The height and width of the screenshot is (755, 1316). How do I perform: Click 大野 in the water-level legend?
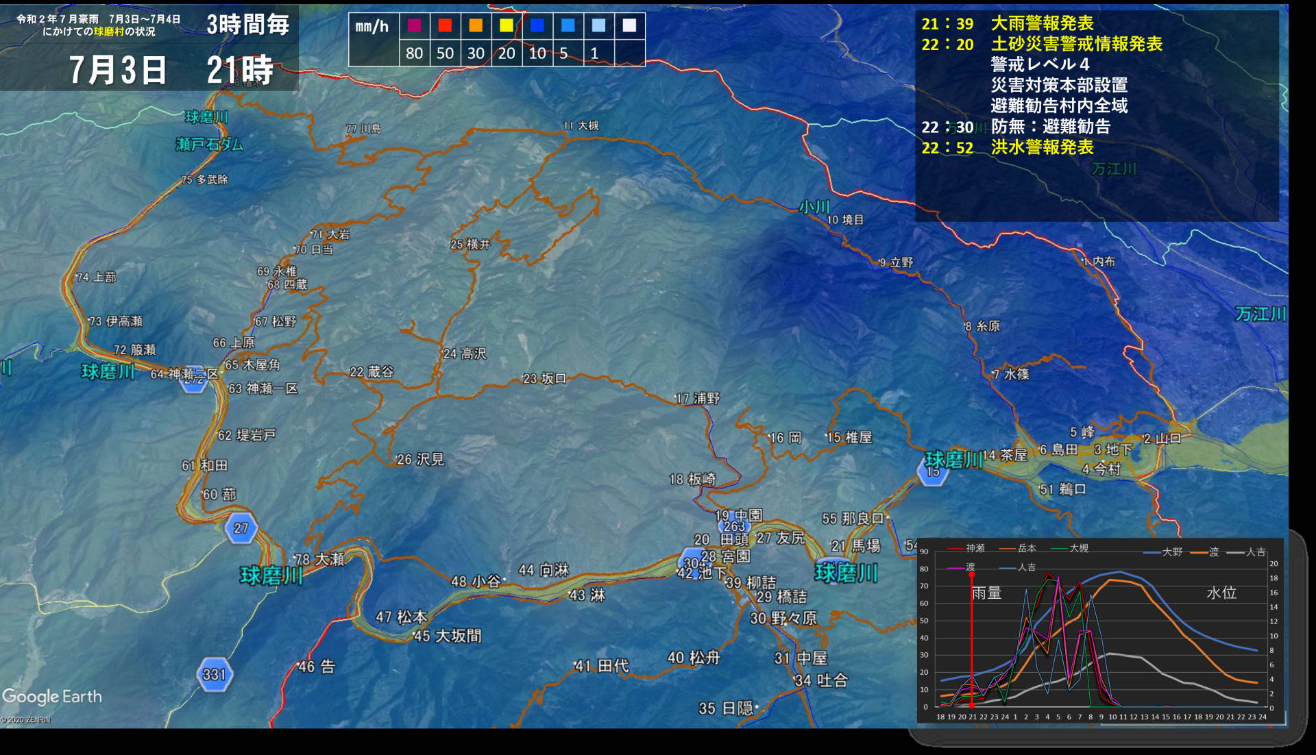[1172, 552]
